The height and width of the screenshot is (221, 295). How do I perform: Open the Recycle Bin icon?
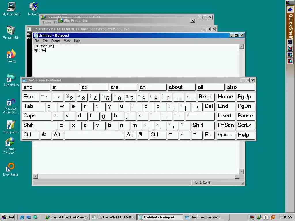[11, 33]
